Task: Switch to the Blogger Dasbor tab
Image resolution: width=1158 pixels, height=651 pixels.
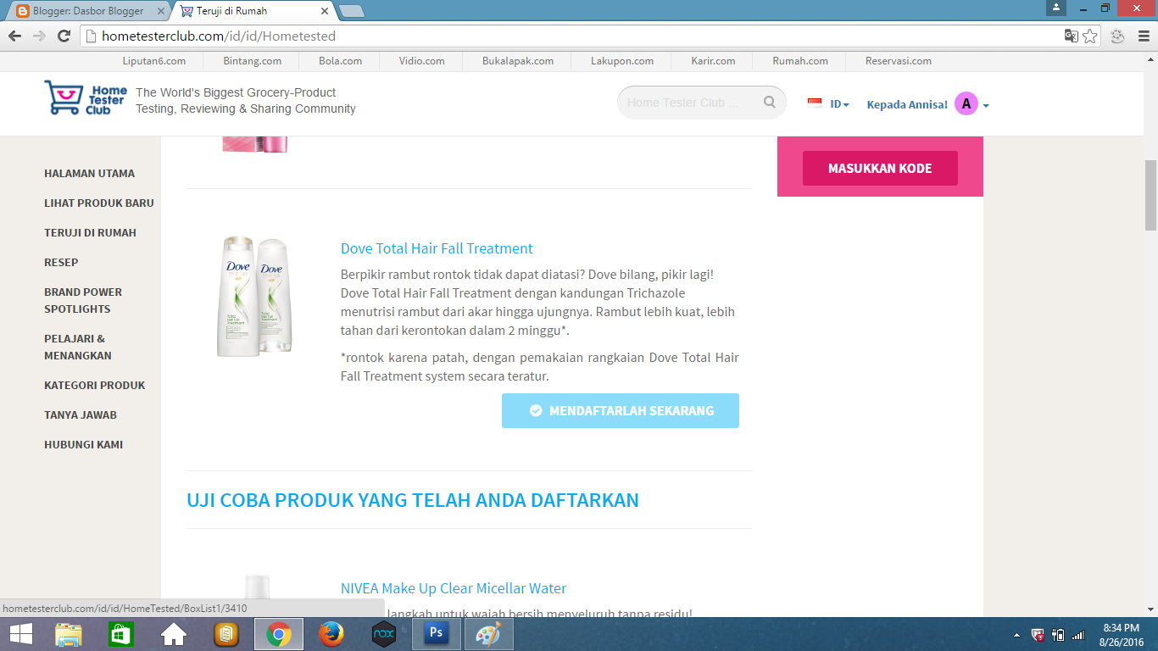Action: coord(76,12)
